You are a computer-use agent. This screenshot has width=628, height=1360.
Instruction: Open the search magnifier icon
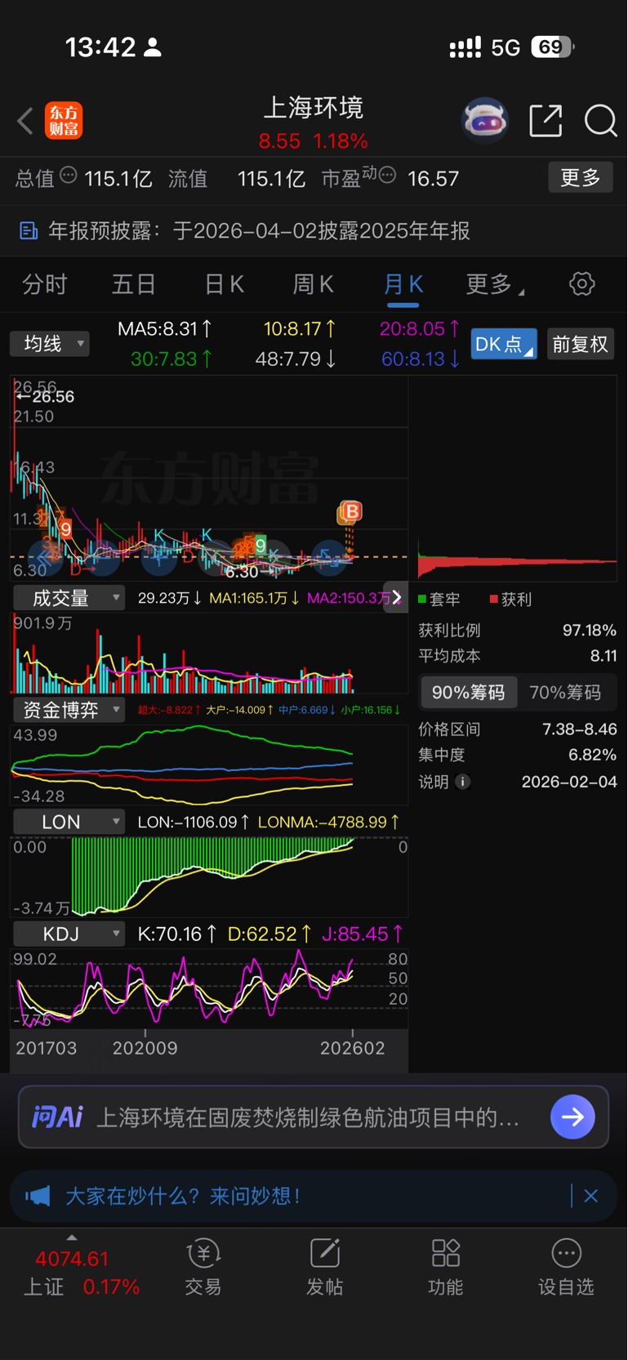[x=600, y=121]
